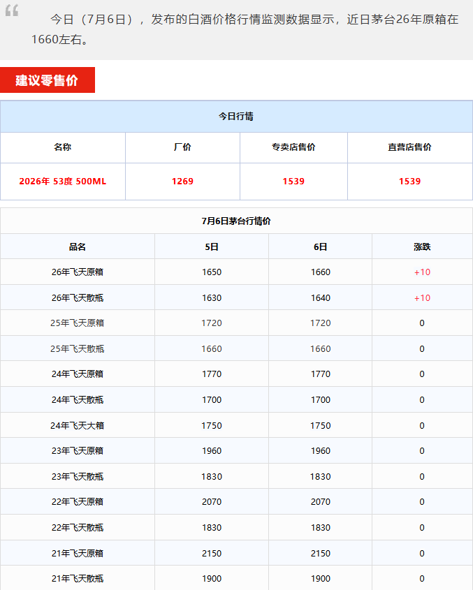Select the 厂价 column header

coord(182,147)
